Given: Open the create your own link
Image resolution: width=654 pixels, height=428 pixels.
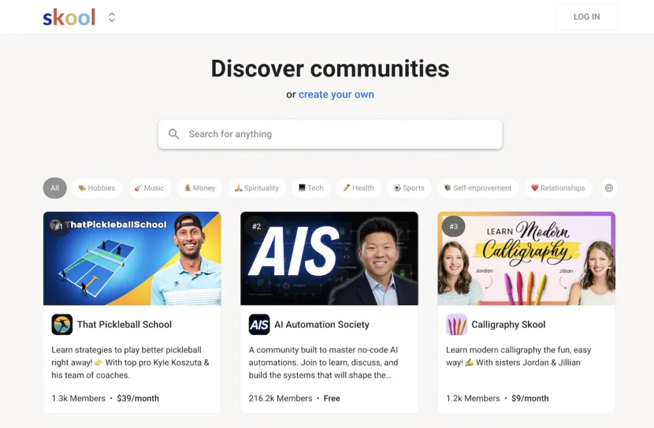Looking at the screenshot, I should click(x=336, y=94).
